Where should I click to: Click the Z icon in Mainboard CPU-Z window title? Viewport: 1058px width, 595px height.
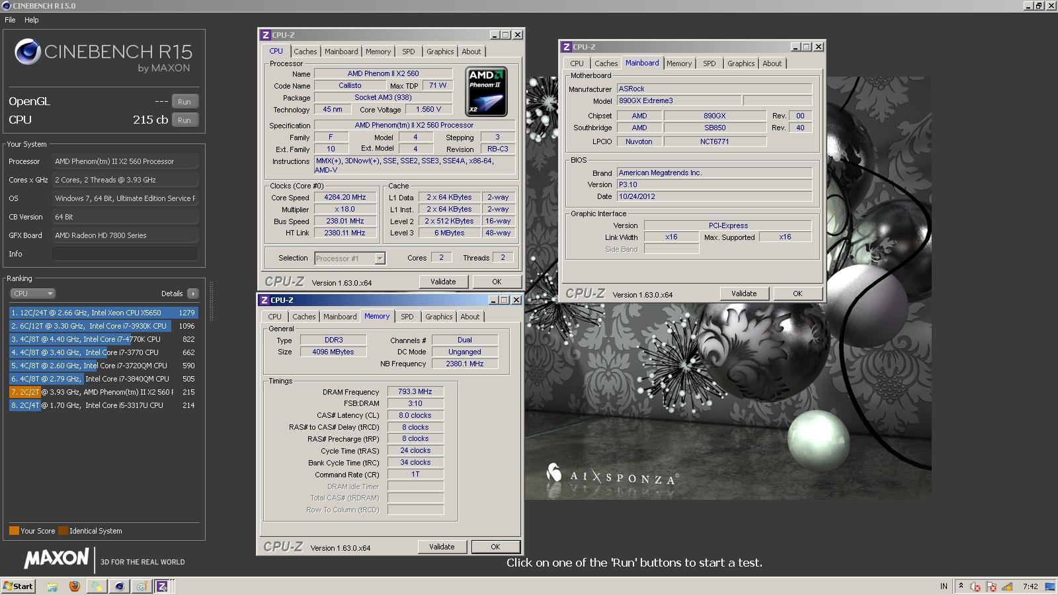click(566, 47)
